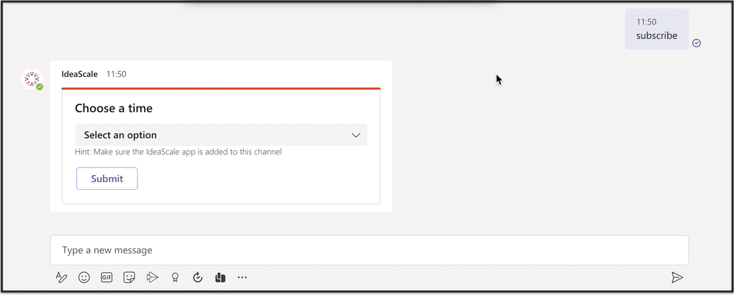The image size is (734, 295).
Task: Send the message with the Send arrow
Action: (x=677, y=277)
